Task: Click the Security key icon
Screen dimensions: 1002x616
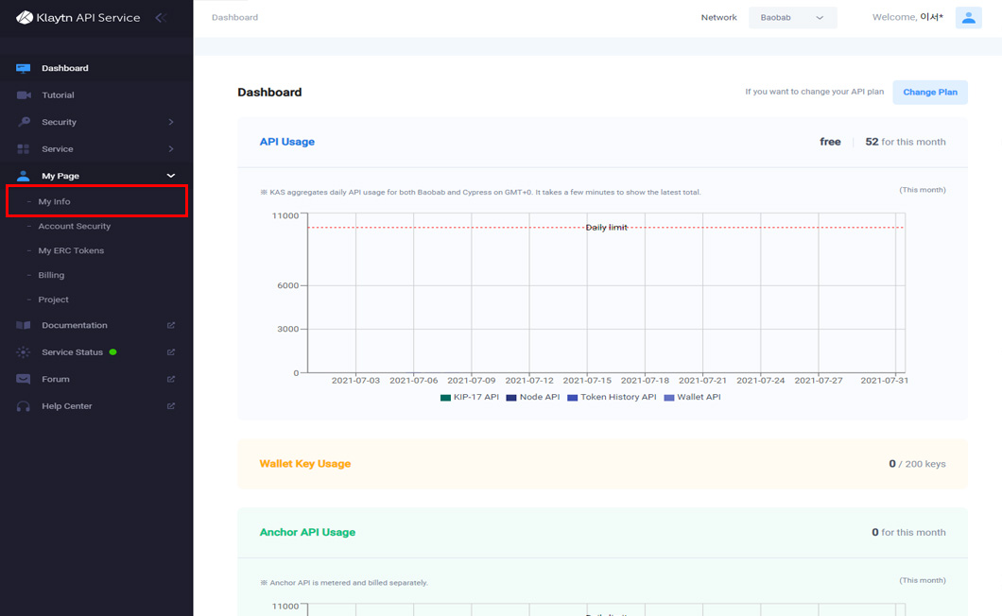Action: (24, 122)
